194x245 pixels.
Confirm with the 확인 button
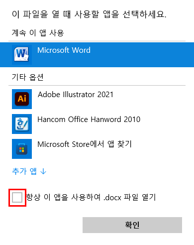pos(132,225)
